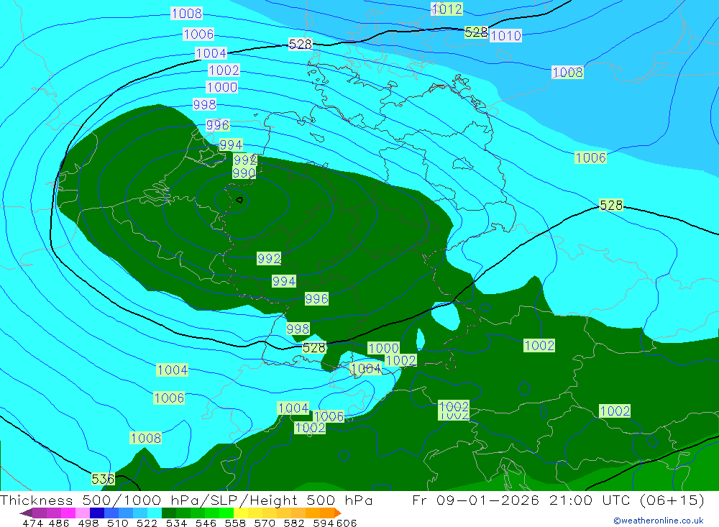
Task: Click the 528 label on white background at top
Action: 301,44
